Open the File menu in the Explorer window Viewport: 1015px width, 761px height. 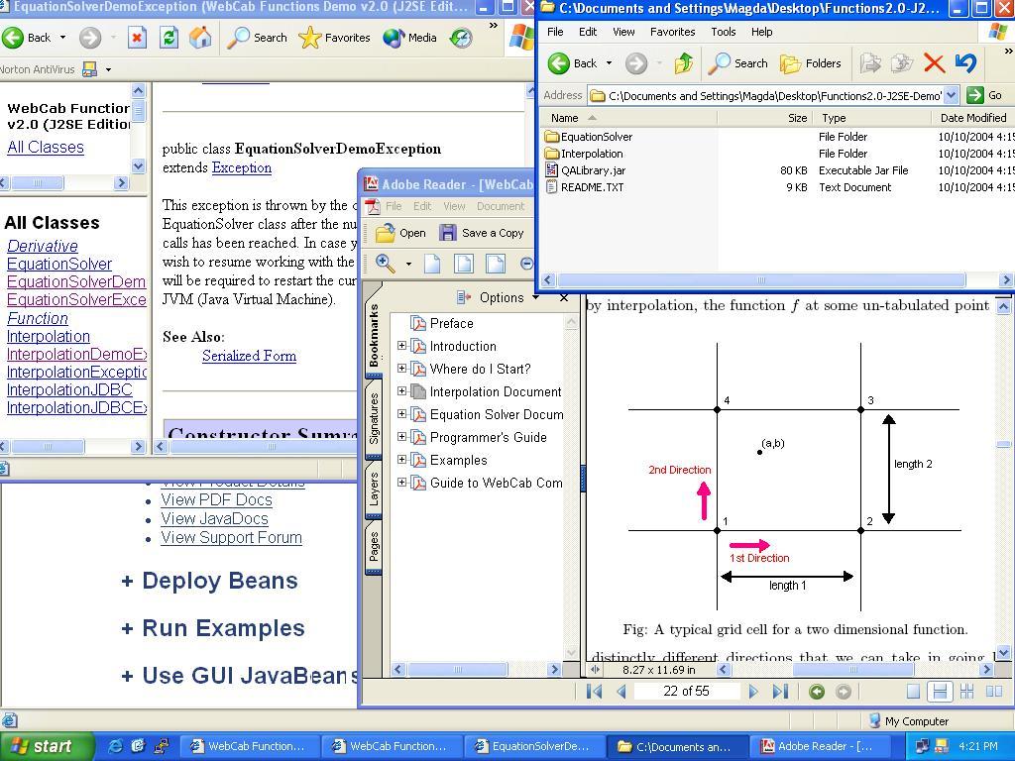[x=555, y=32]
